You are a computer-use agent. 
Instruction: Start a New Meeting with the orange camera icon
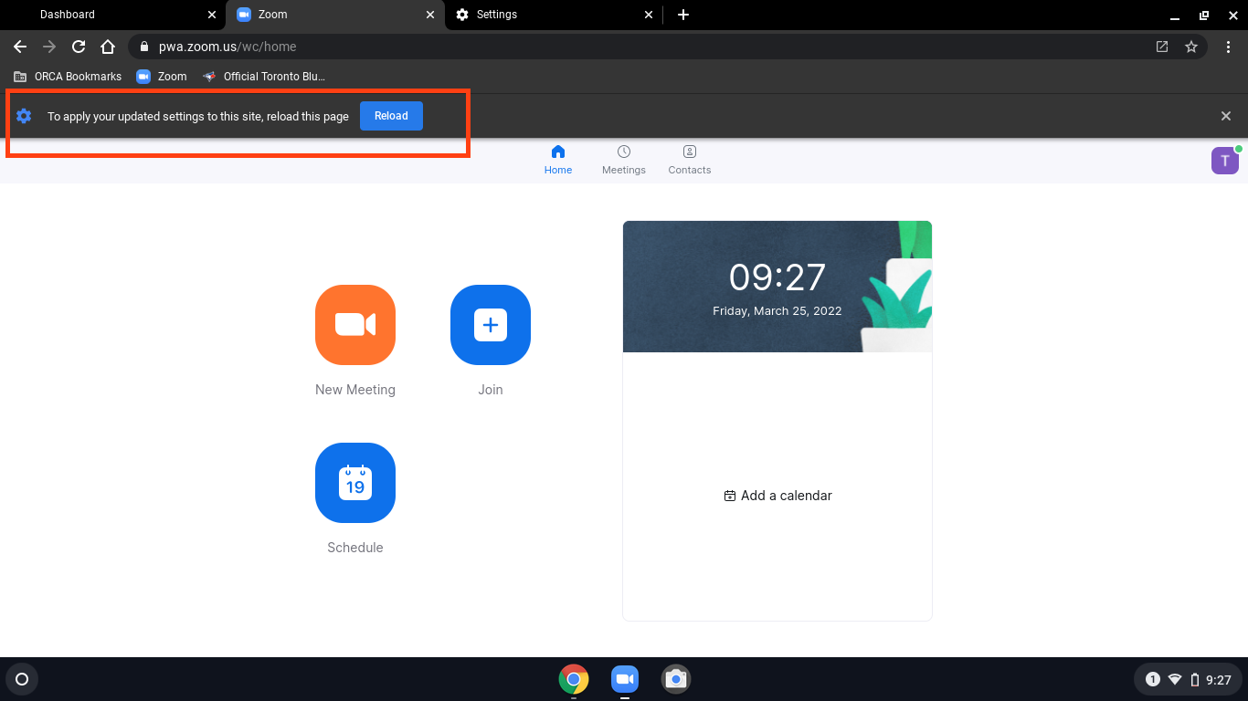tap(355, 325)
